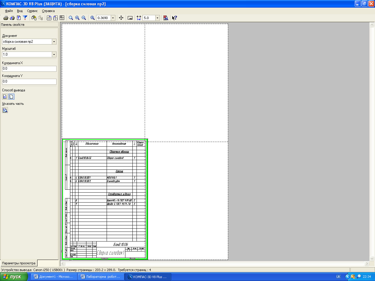
Task: Click the step field showing 5.0
Action: (x=149, y=18)
